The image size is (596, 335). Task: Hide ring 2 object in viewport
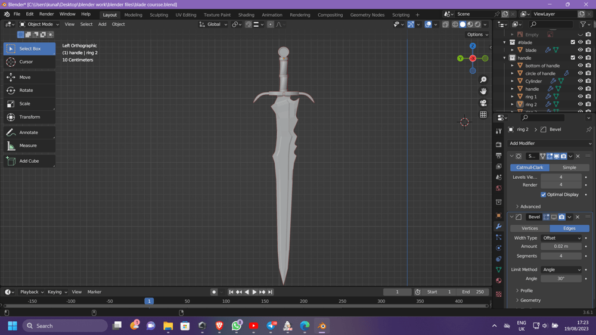coord(580,104)
